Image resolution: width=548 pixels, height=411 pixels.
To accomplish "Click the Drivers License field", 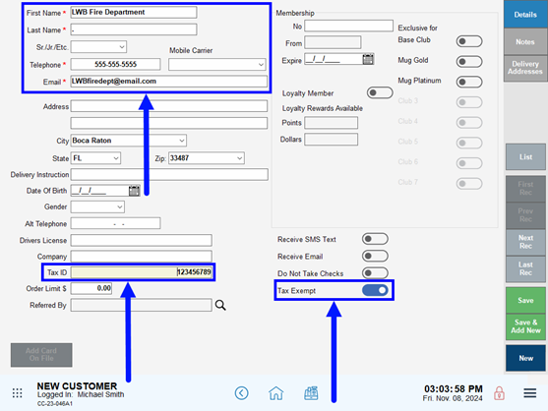I will tap(142, 240).
